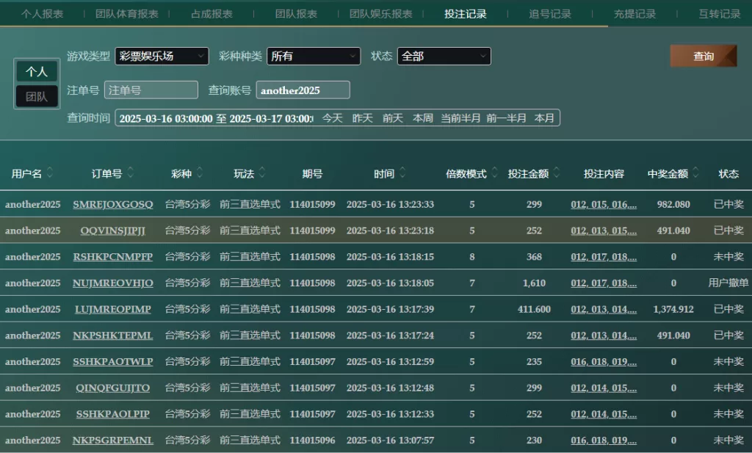Sort table by 彩种 column arrows
This screenshot has width=752, height=453.
pyautogui.click(x=200, y=173)
